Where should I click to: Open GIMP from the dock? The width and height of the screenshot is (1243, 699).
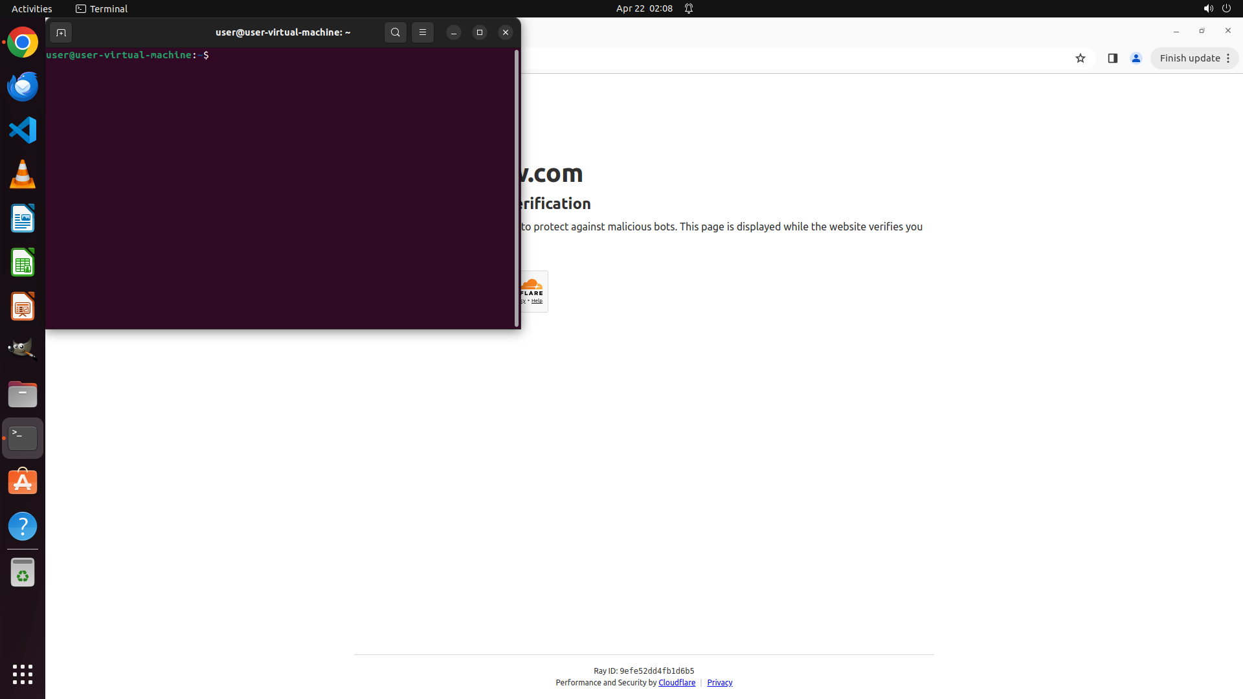[x=23, y=350]
